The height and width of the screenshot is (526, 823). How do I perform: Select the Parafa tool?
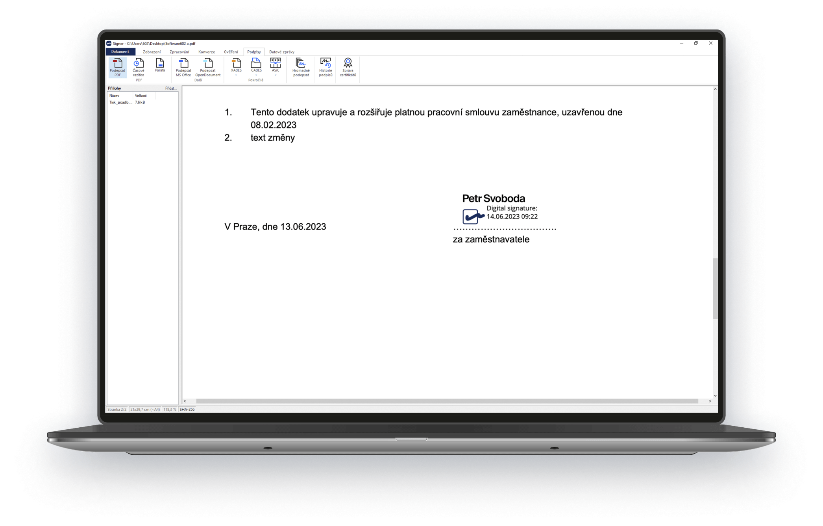tap(160, 65)
